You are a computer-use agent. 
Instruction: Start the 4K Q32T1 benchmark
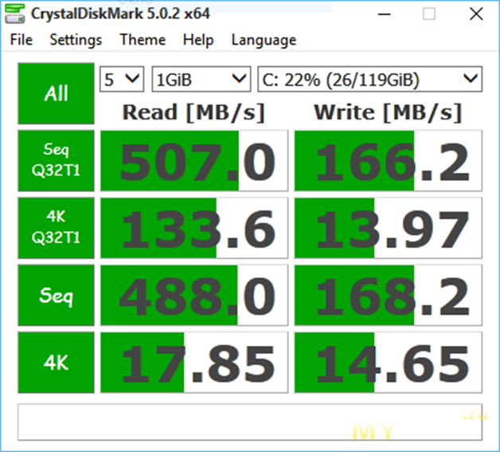click(x=56, y=230)
